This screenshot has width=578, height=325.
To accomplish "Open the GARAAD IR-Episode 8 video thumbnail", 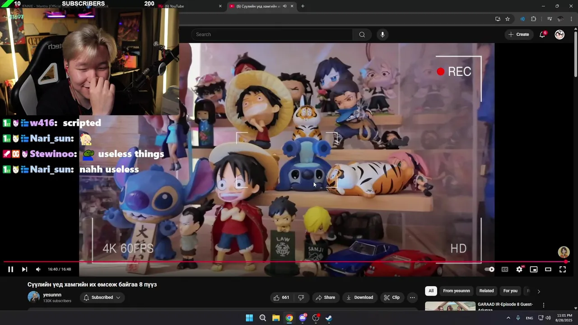I will (x=450, y=306).
